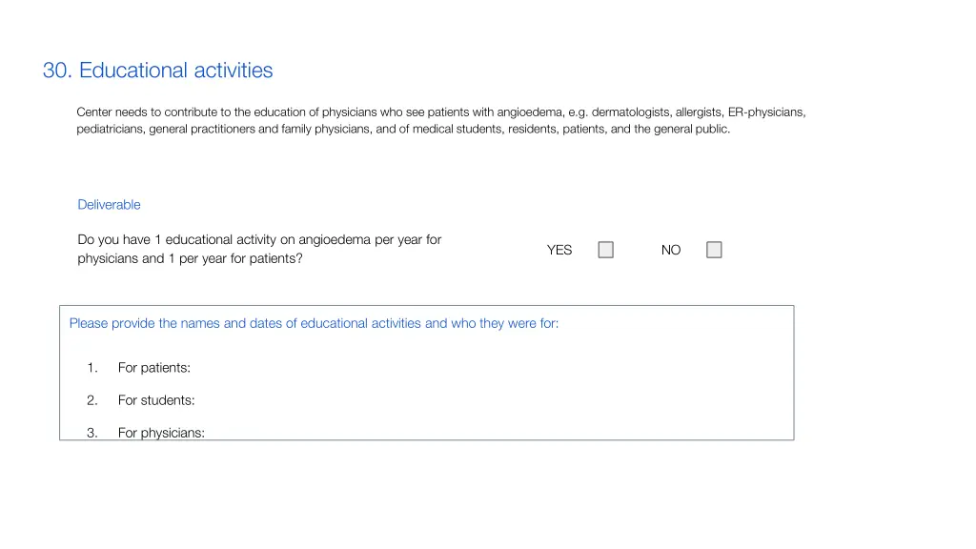
Task: Click the 'Center needs to contribute' description line
Action: pos(440,112)
